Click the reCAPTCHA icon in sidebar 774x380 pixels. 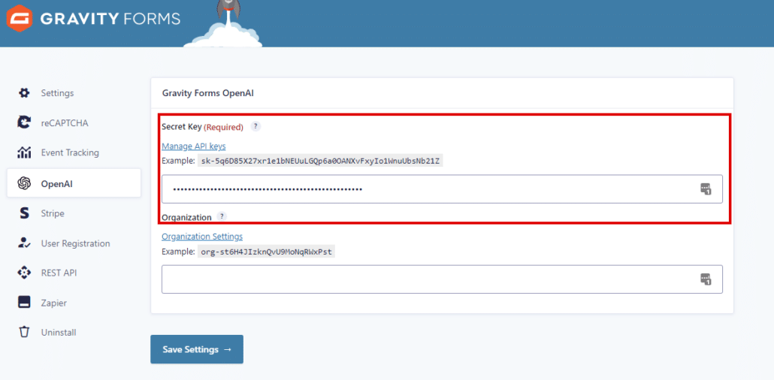pos(24,123)
